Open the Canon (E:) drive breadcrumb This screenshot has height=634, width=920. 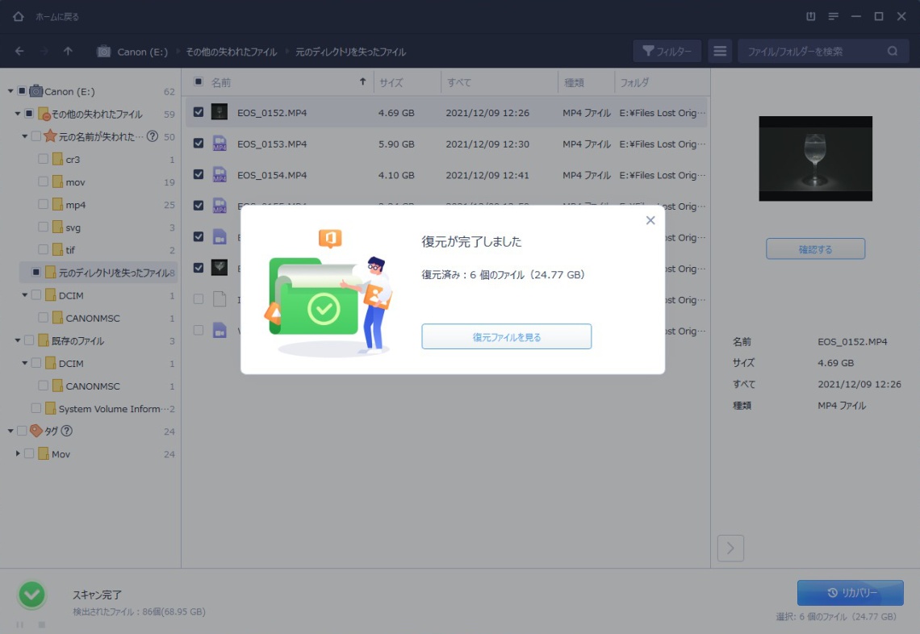[x=142, y=52]
